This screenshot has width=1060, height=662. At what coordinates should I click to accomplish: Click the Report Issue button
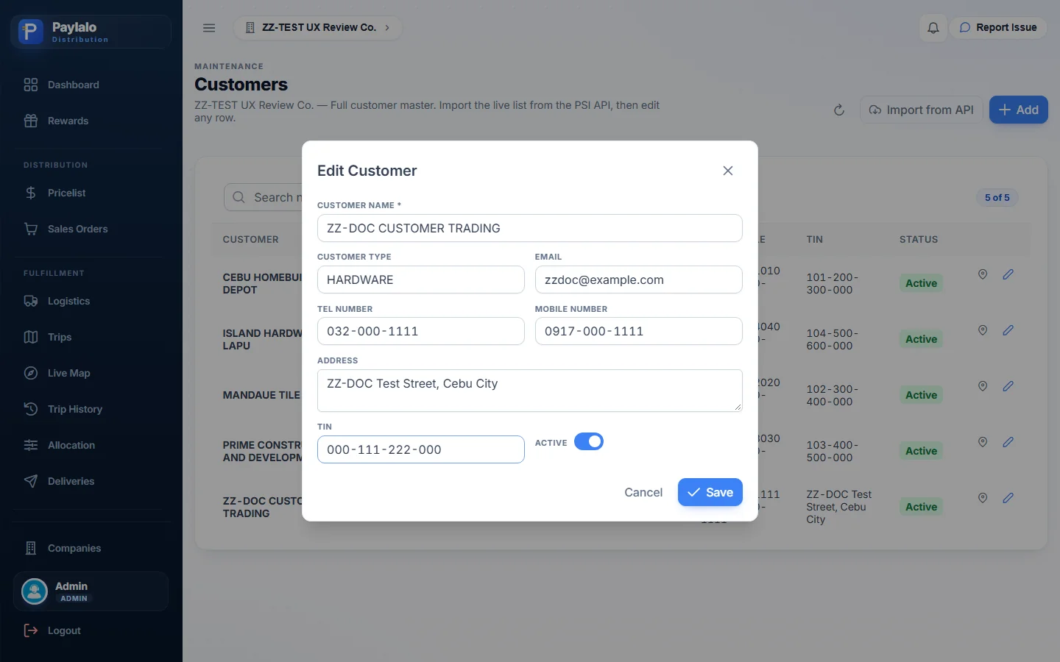pyautogui.click(x=998, y=28)
